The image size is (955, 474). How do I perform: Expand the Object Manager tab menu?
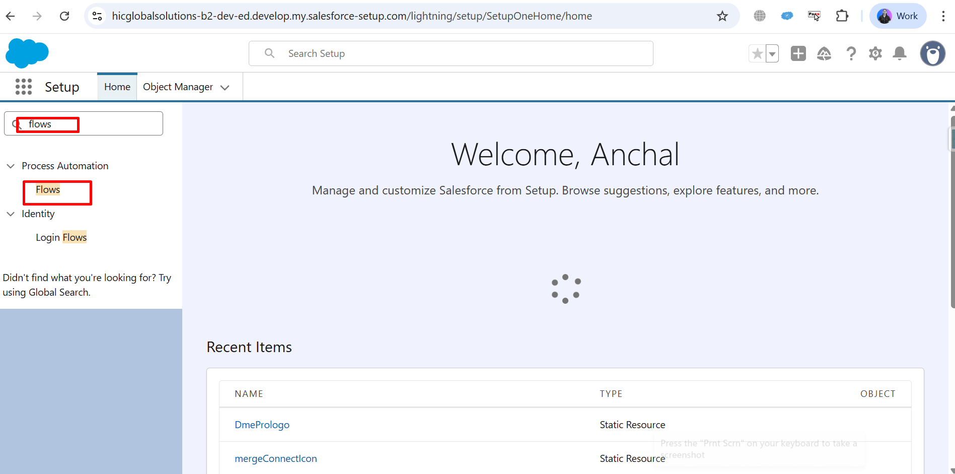[x=225, y=88]
